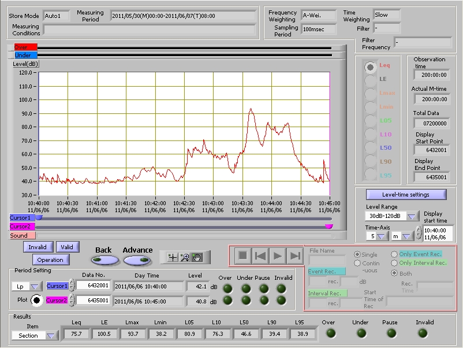Click the Operation button

[50, 260]
